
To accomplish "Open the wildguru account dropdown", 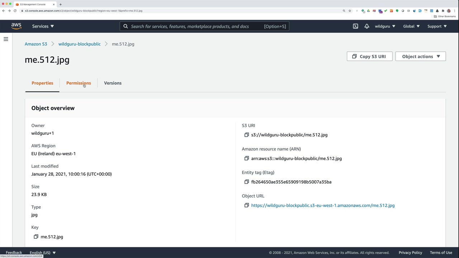I will click(385, 26).
